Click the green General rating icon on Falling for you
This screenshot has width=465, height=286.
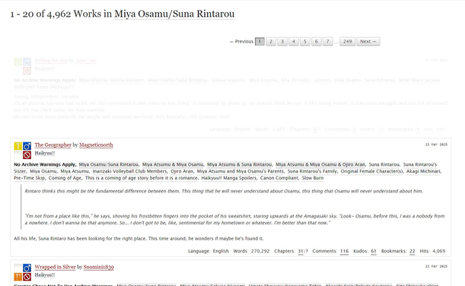point(18,62)
